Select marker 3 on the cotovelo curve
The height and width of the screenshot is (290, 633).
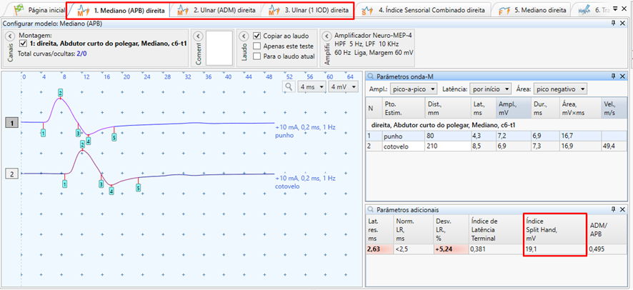click(x=101, y=184)
